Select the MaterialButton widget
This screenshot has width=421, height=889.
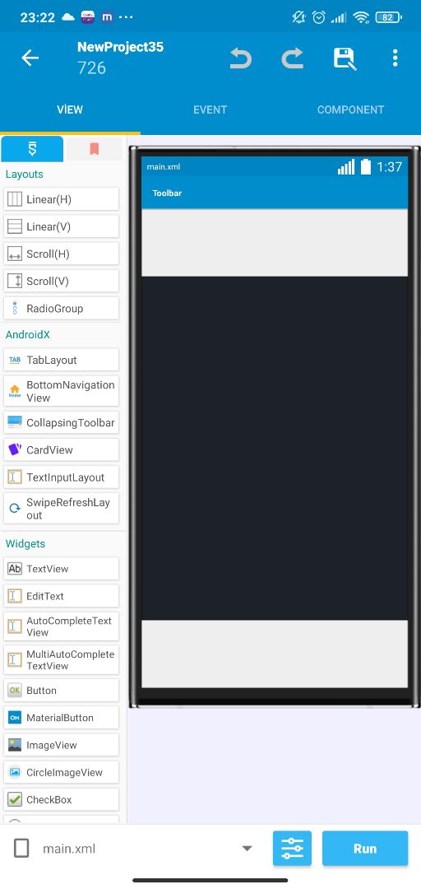61,718
